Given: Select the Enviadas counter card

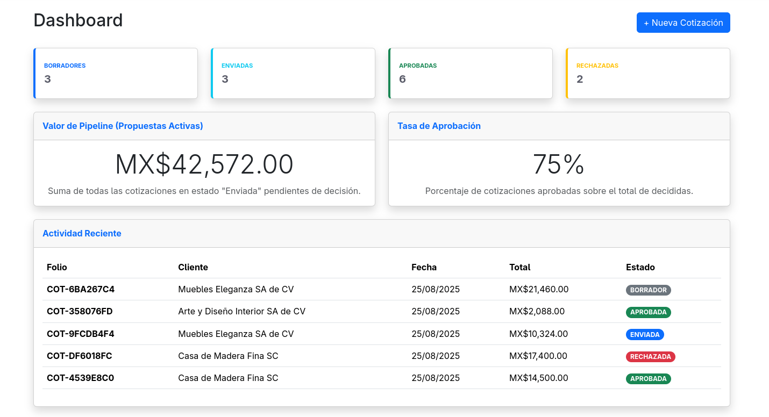Looking at the screenshot, I should [293, 73].
